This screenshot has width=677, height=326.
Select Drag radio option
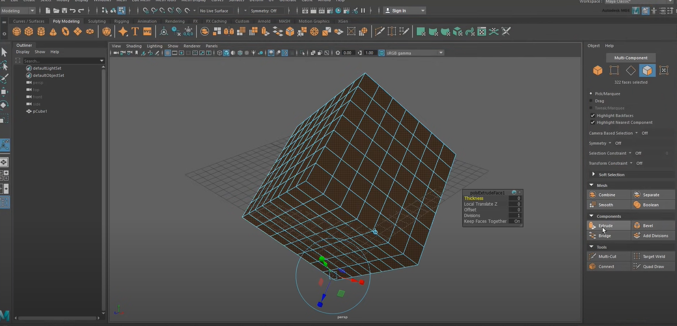591,101
